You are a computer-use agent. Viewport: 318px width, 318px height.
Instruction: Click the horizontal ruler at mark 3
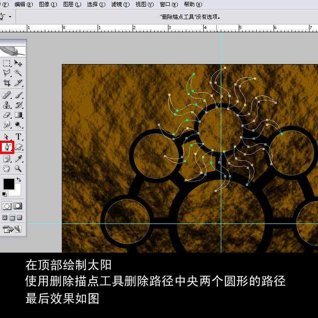point(169,28)
